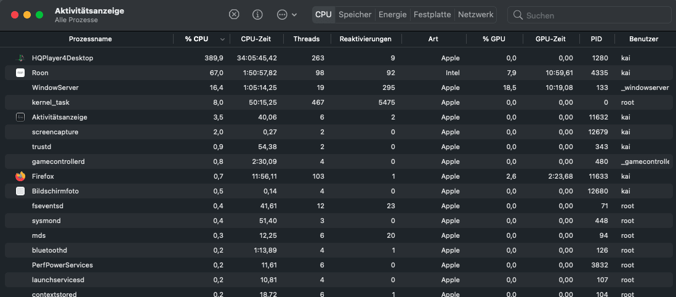Open the Energie tab
This screenshot has height=297, width=676.
coord(392,15)
